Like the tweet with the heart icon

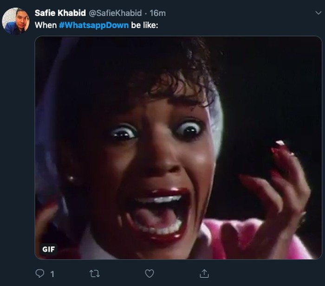pyautogui.click(x=149, y=274)
